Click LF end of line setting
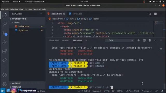Image resolution: width=166 pixels, height=93 pixels. click(113, 91)
